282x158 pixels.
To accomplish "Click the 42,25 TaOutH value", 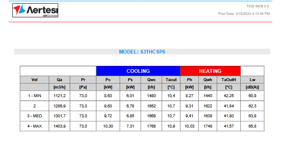I will 229,96.
